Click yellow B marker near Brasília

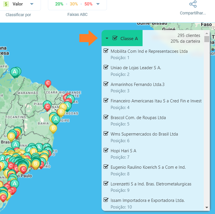coord(11,137)
